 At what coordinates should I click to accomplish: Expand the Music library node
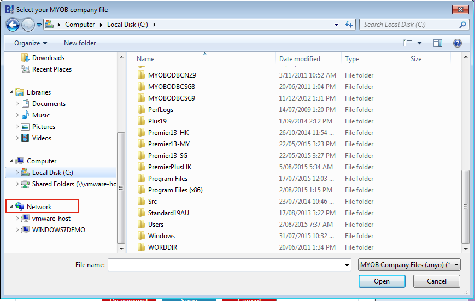click(17, 115)
